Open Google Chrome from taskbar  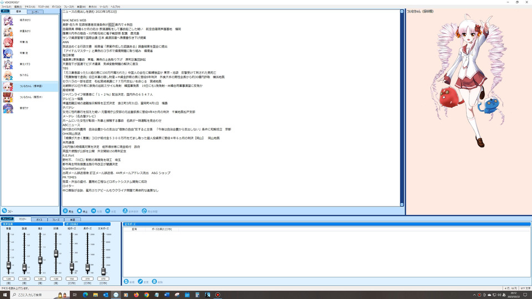pyautogui.click(x=146, y=295)
